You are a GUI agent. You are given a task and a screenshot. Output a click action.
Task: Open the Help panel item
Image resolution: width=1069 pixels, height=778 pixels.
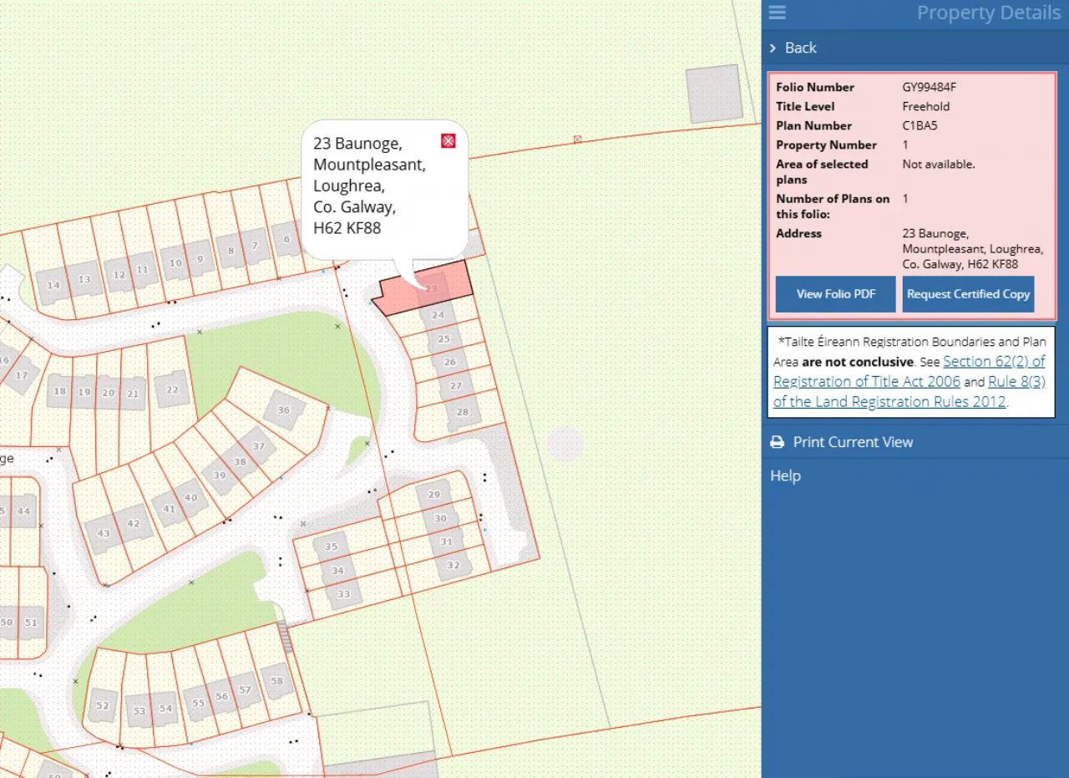coord(785,475)
